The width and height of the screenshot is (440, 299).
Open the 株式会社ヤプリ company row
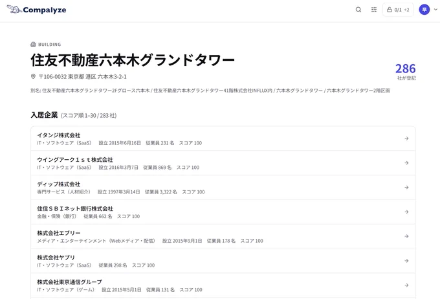click(x=223, y=261)
